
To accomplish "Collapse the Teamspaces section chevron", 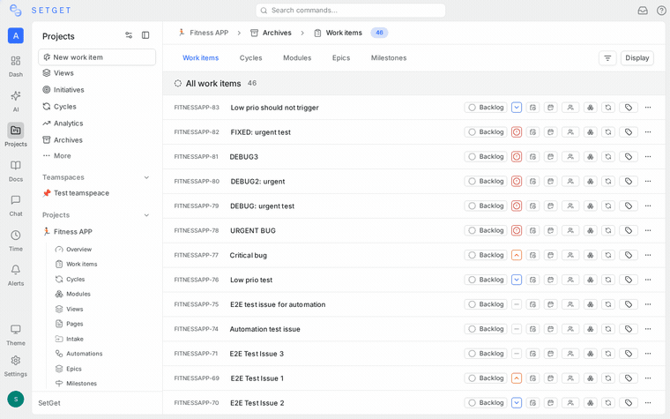I will click(146, 177).
